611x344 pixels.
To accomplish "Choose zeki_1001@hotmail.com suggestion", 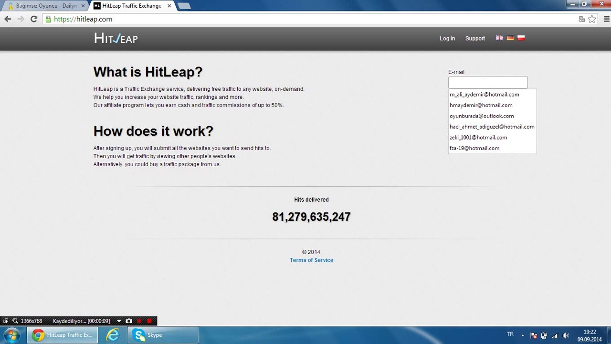I will (x=492, y=138).
